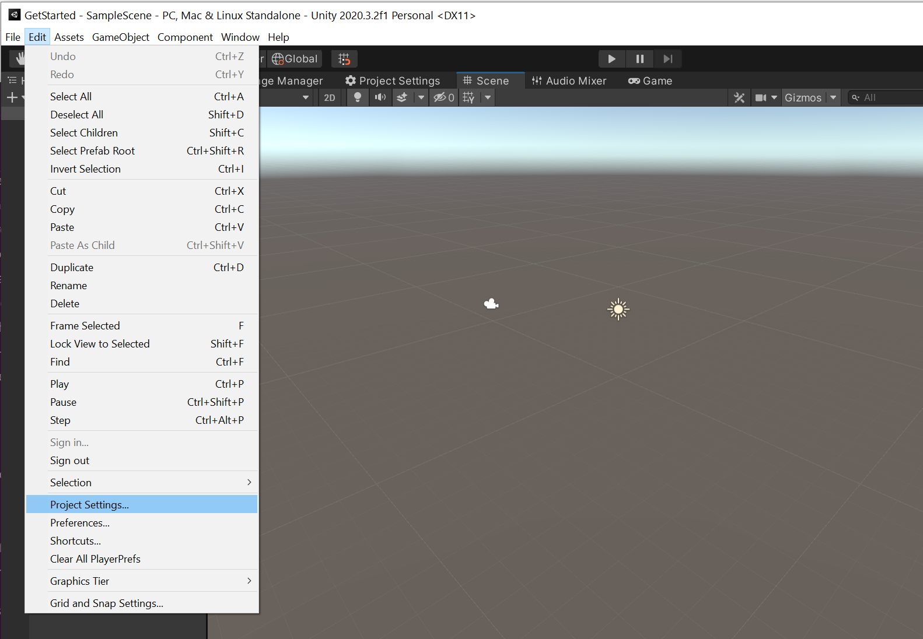The height and width of the screenshot is (639, 923).
Task: Expand scene camera dropdown arrow
Action: pos(774,97)
